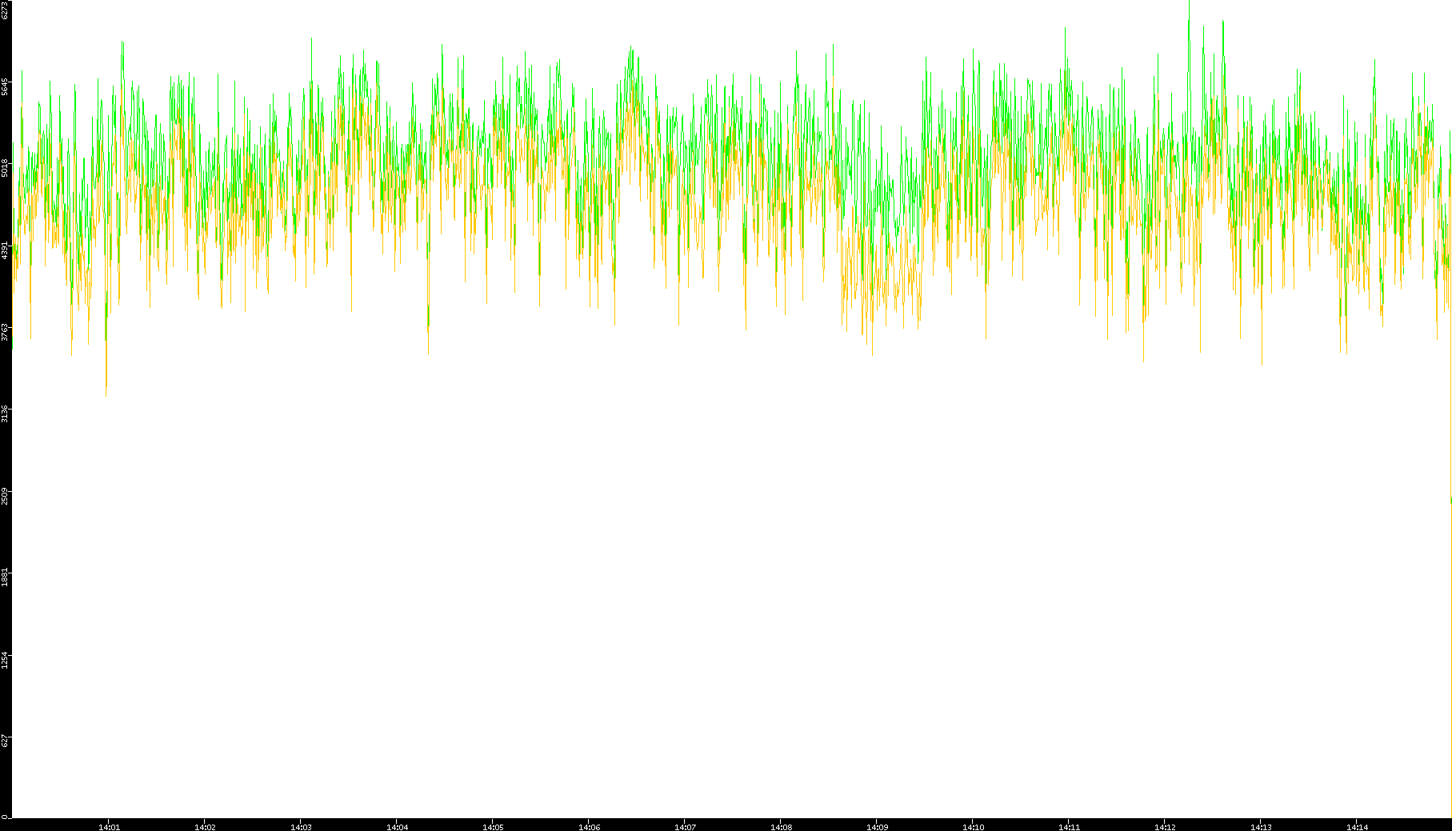Click the 3763 vertical axis label
Screen dimensions: 1452x831
click(5, 332)
